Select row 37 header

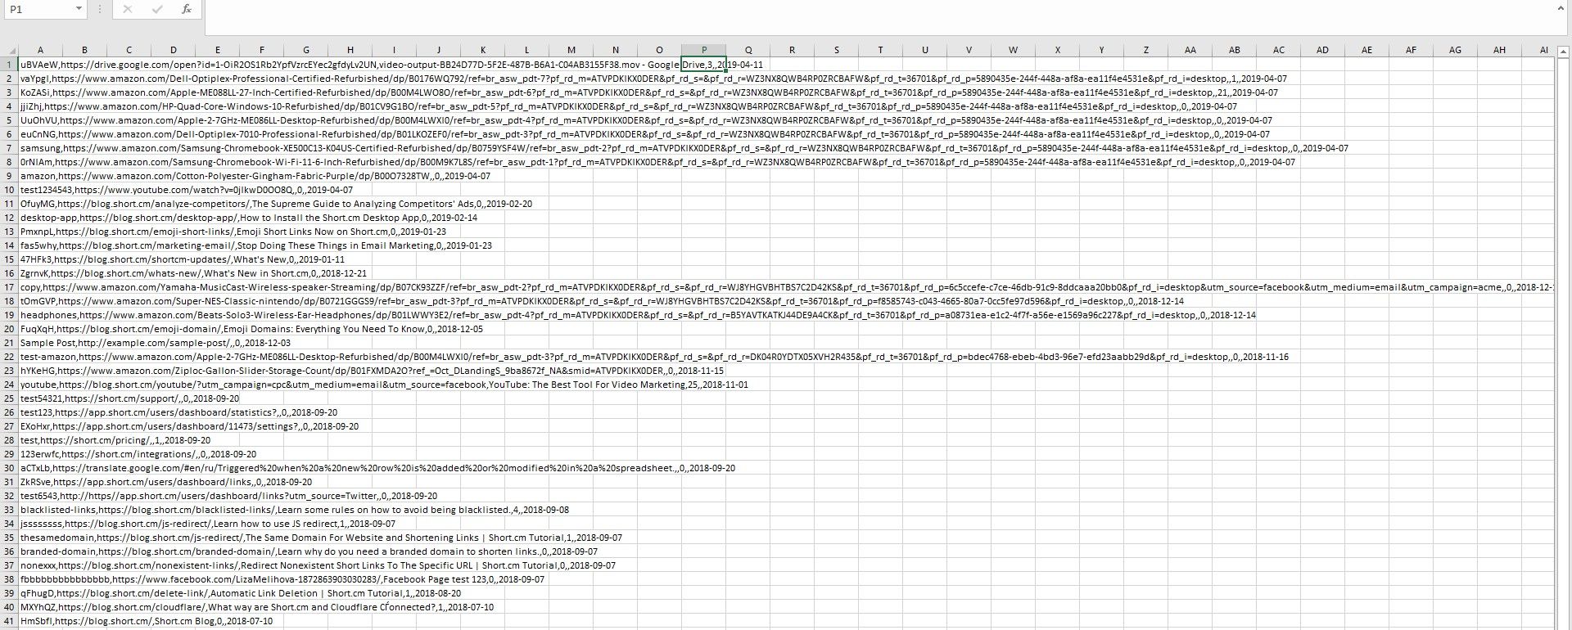[x=9, y=565]
